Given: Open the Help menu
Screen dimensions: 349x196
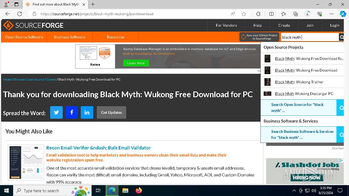Looking at the screenshot, I should point(257,25).
